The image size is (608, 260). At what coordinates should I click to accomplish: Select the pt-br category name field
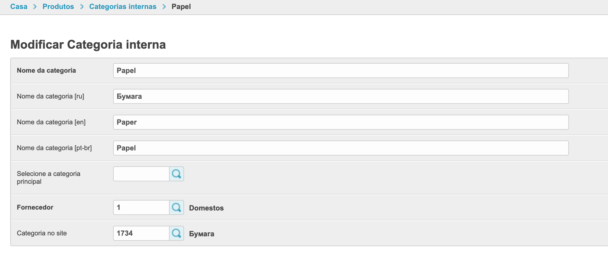pos(340,148)
